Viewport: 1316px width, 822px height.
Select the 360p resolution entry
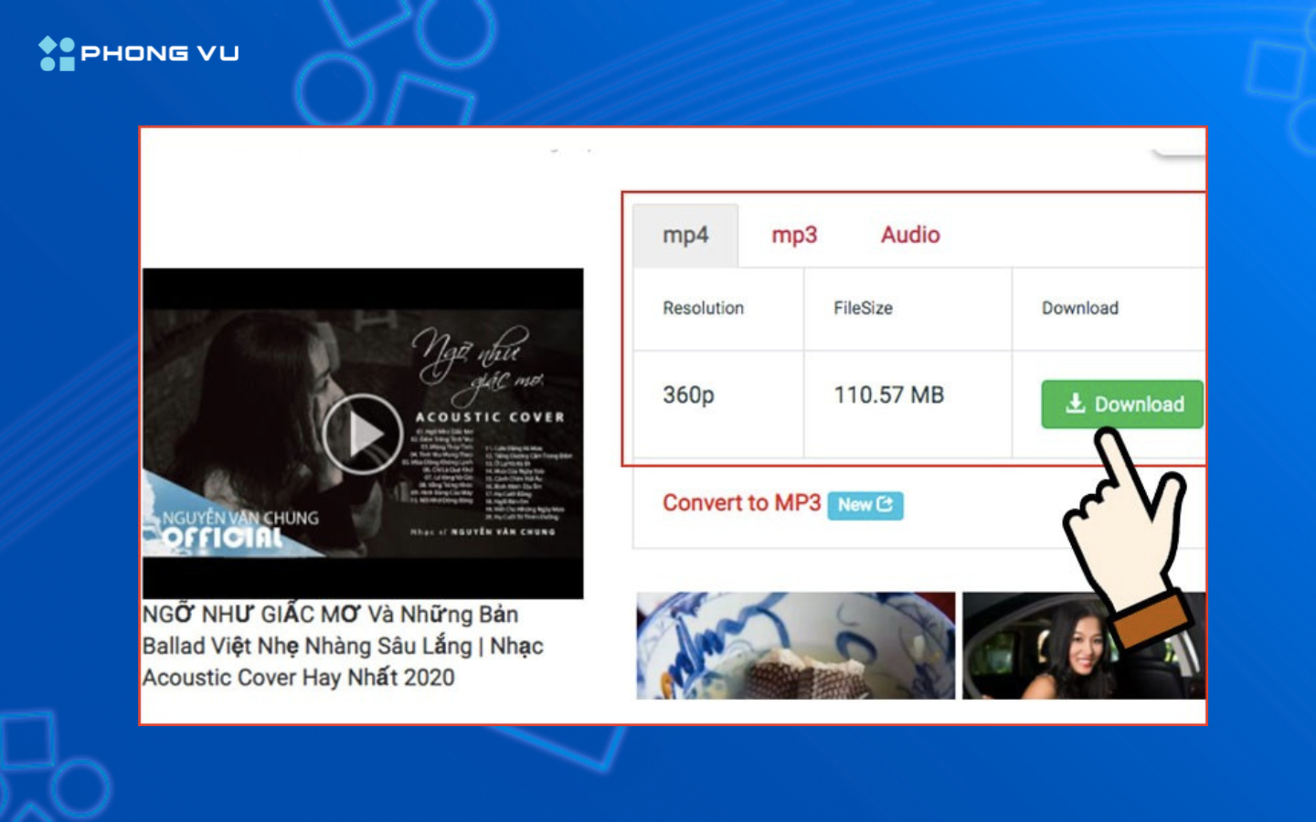click(x=686, y=395)
